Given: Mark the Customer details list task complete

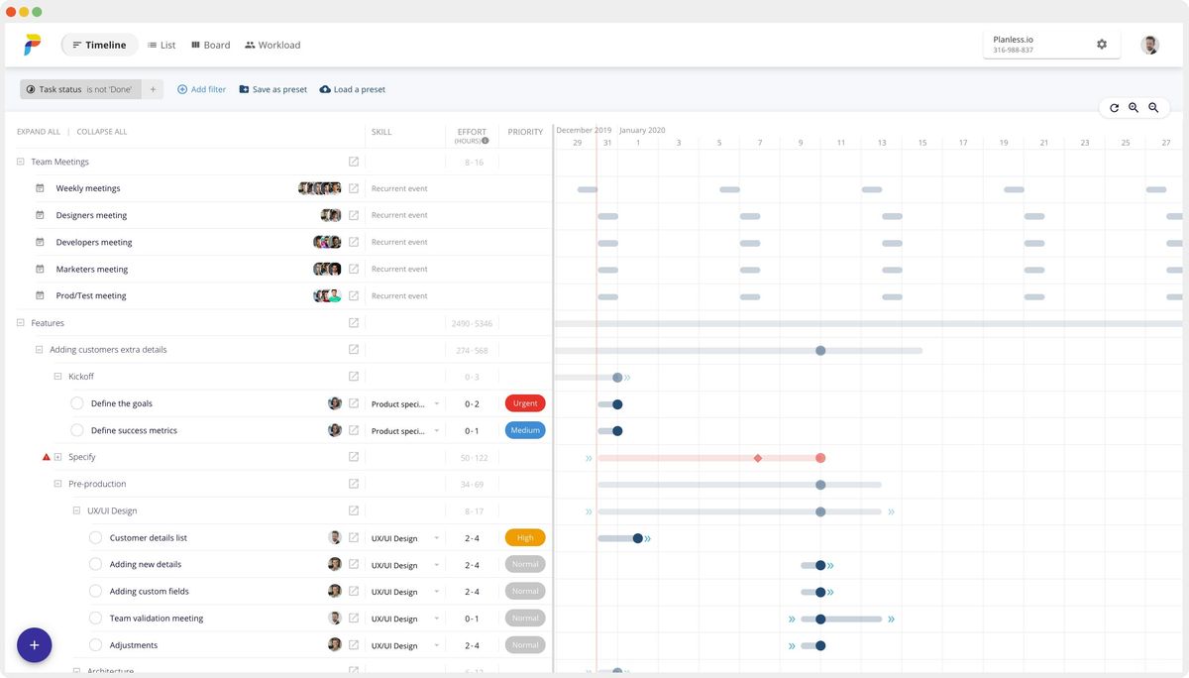Looking at the screenshot, I should click(x=95, y=537).
